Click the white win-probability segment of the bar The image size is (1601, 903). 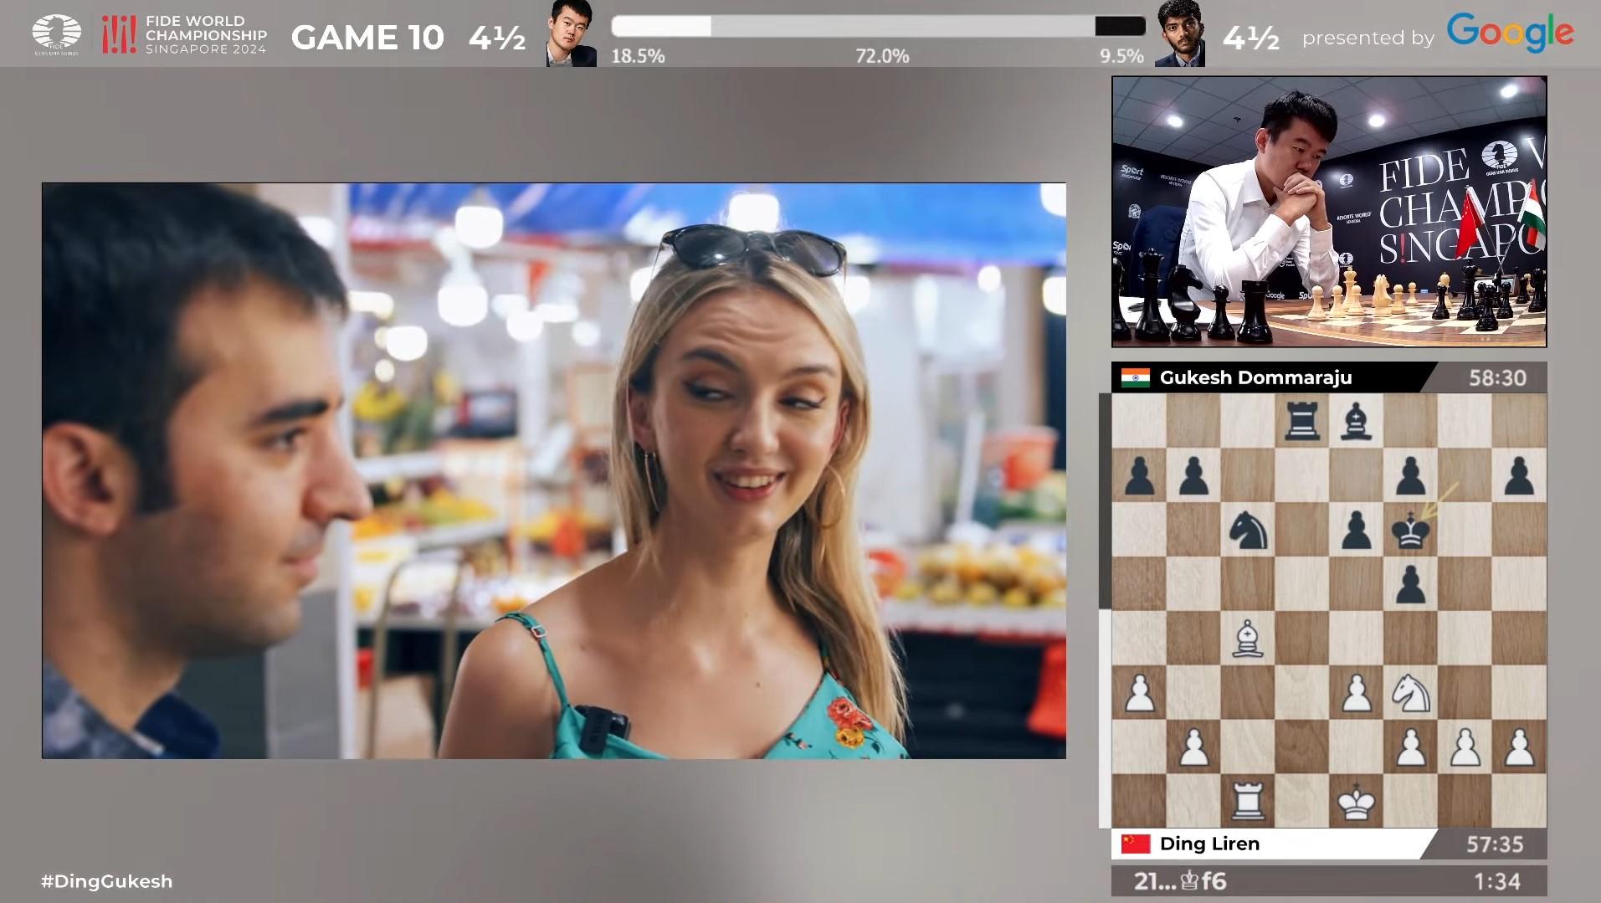[x=661, y=27]
